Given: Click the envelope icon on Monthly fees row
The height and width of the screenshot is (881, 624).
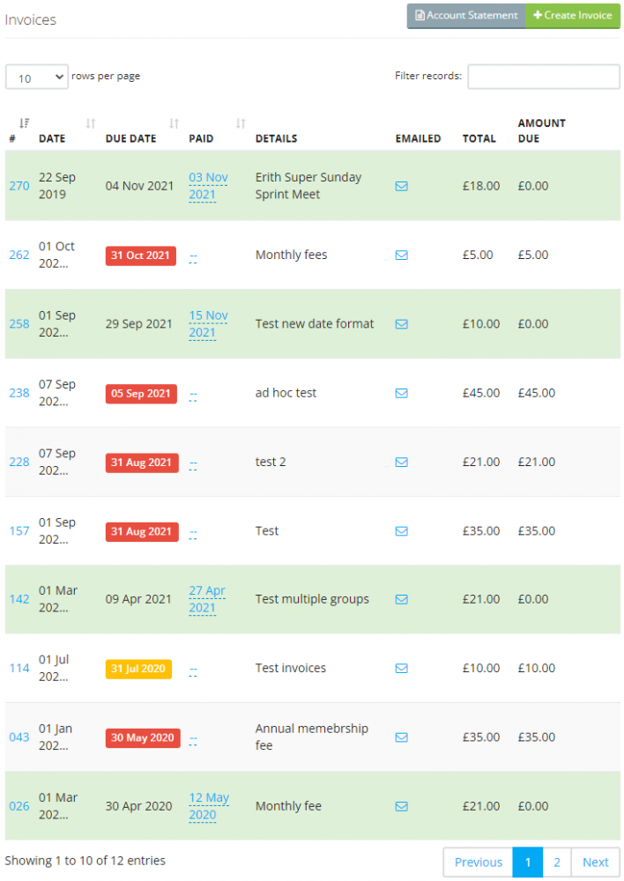Looking at the screenshot, I should pyautogui.click(x=401, y=255).
